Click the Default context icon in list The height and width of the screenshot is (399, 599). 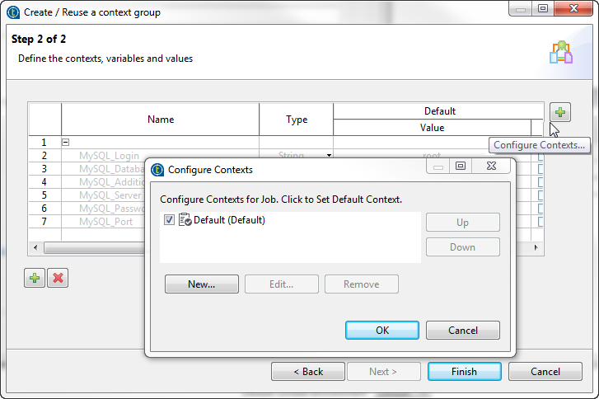[185, 220]
